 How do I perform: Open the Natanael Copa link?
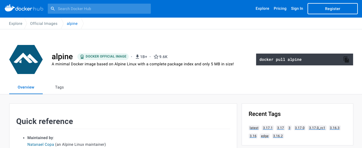[x=41, y=144]
